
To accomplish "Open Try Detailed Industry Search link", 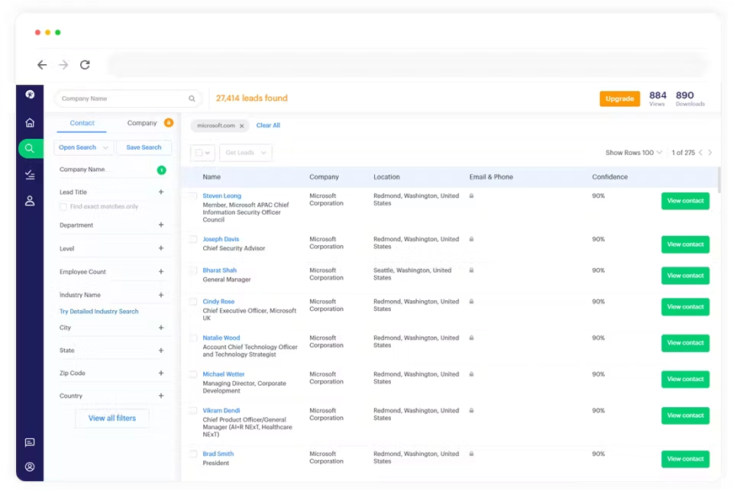I will 98,312.
